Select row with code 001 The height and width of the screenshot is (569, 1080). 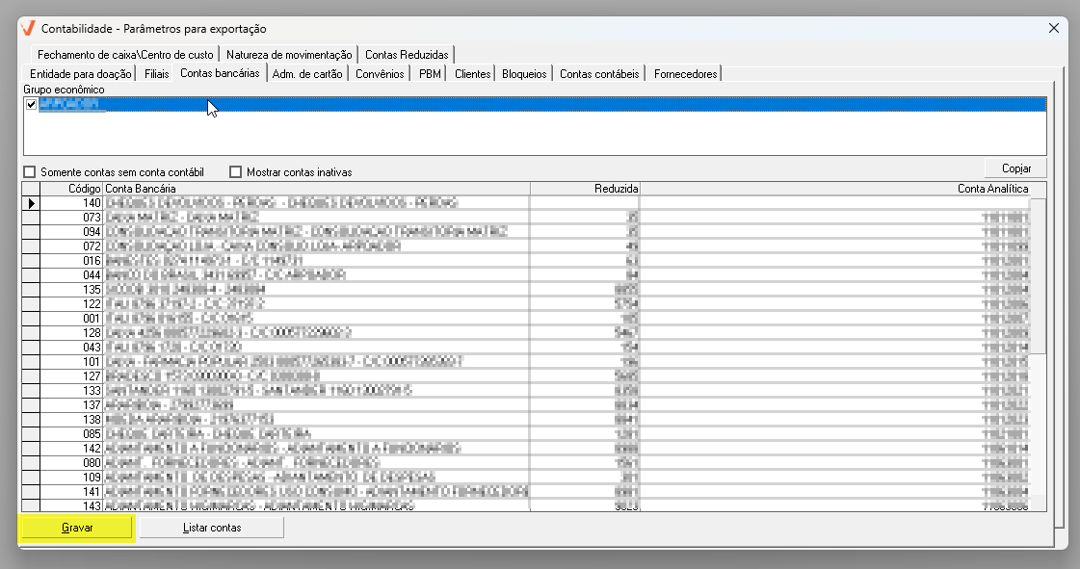(526, 319)
